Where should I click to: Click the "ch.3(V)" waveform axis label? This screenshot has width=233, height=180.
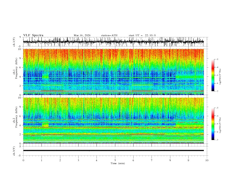point(14,151)
